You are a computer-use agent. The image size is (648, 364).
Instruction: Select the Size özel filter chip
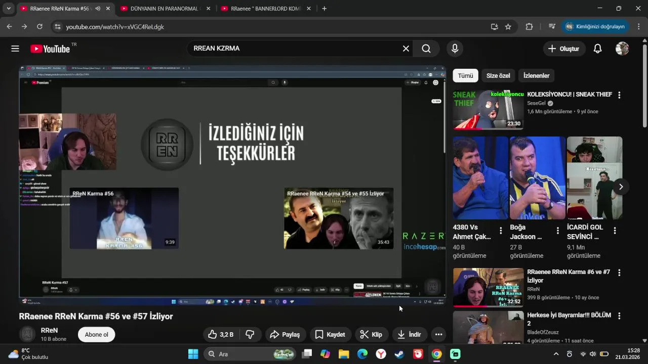click(x=498, y=76)
